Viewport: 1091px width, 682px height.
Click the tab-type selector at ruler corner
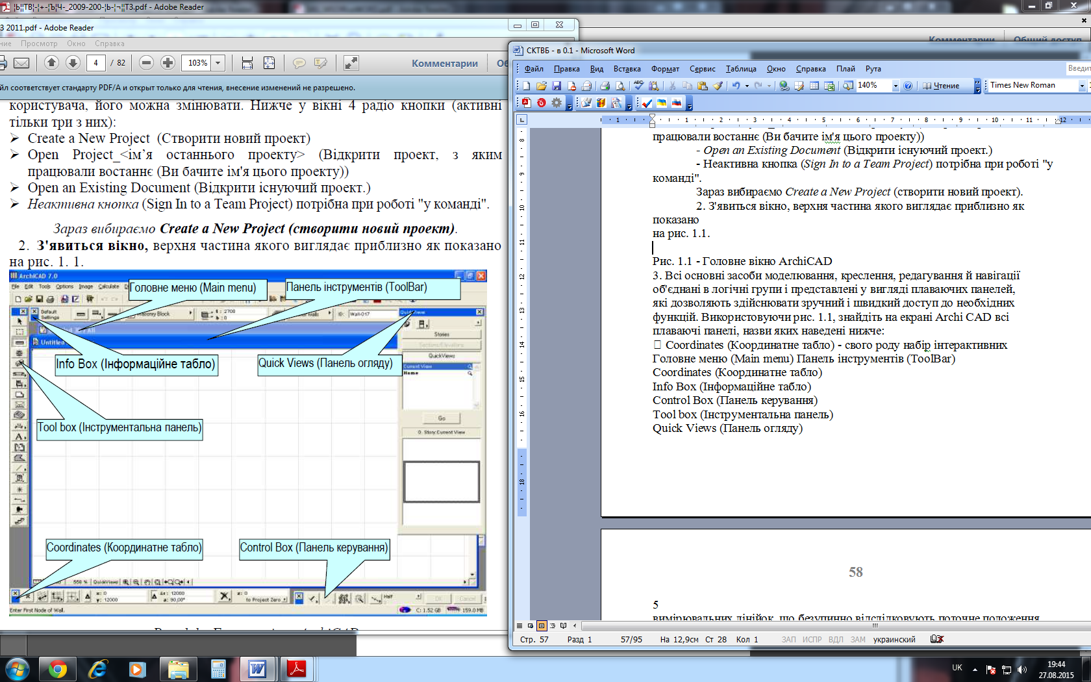point(521,120)
